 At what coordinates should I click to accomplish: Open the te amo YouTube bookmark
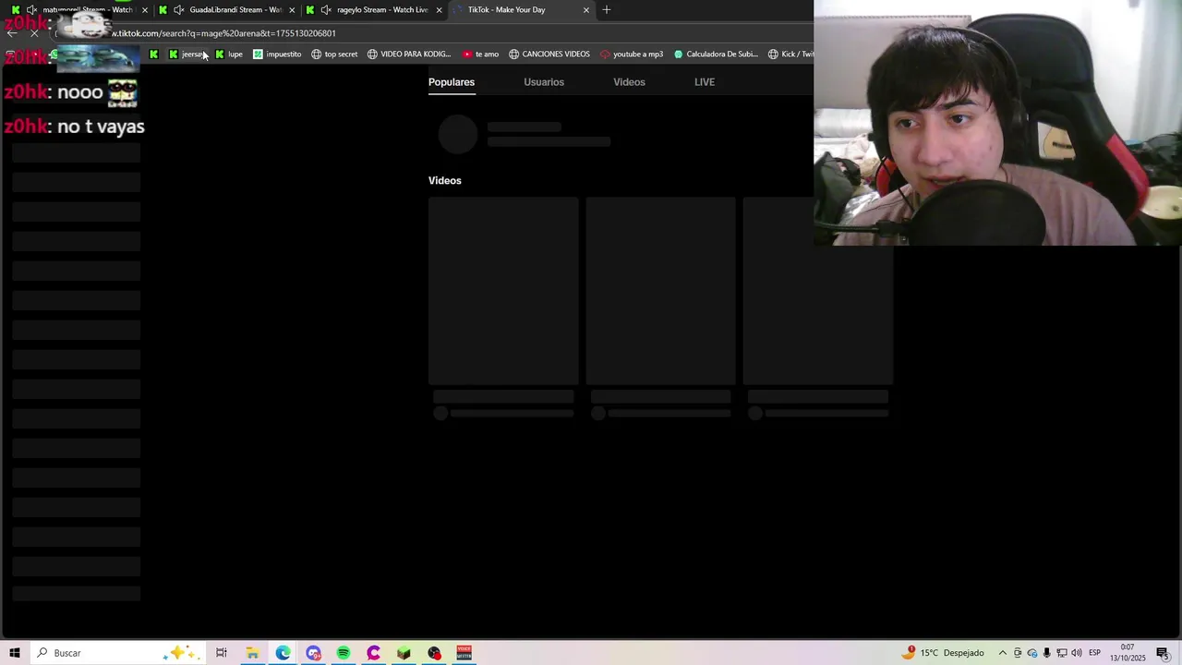pyautogui.click(x=480, y=54)
